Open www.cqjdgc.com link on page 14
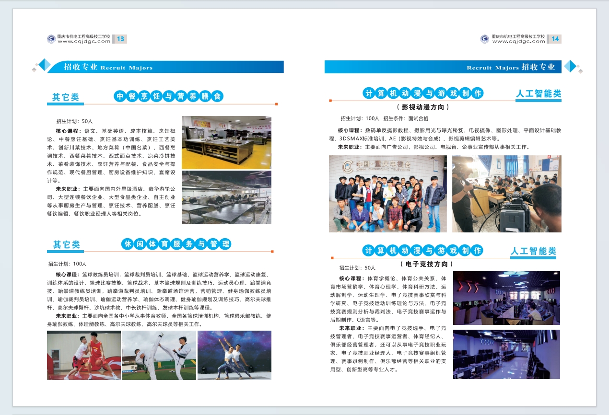The height and width of the screenshot is (415, 609). [519, 41]
